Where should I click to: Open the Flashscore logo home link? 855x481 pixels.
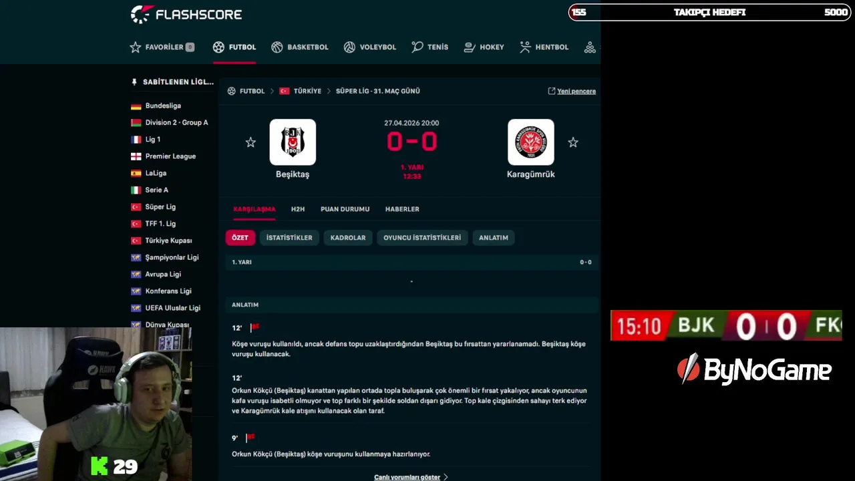click(x=186, y=14)
